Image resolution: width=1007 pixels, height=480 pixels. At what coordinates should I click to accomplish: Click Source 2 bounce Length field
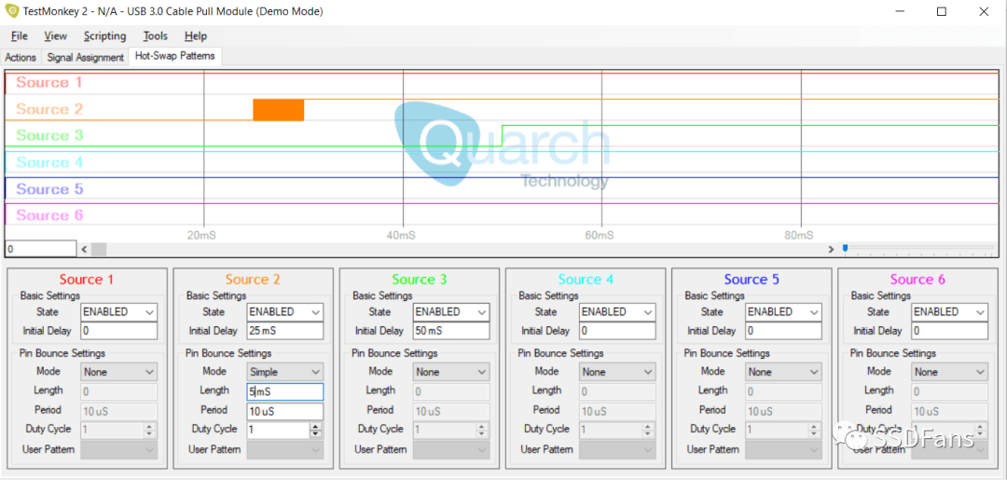tap(285, 391)
